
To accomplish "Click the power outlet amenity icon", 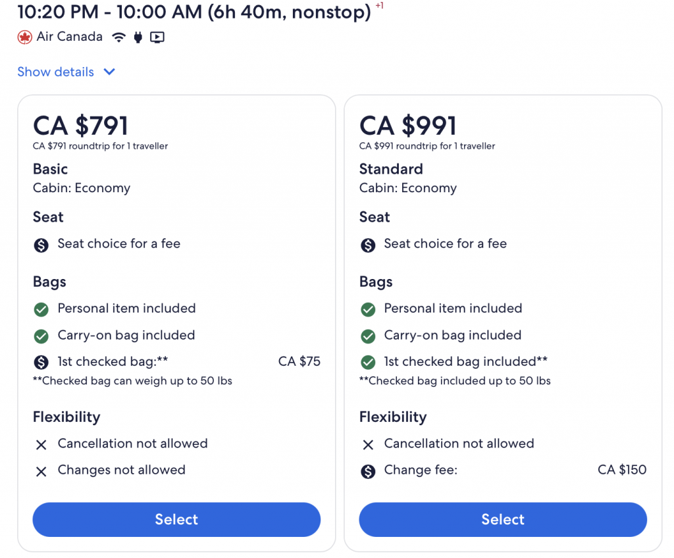I will click(x=138, y=38).
